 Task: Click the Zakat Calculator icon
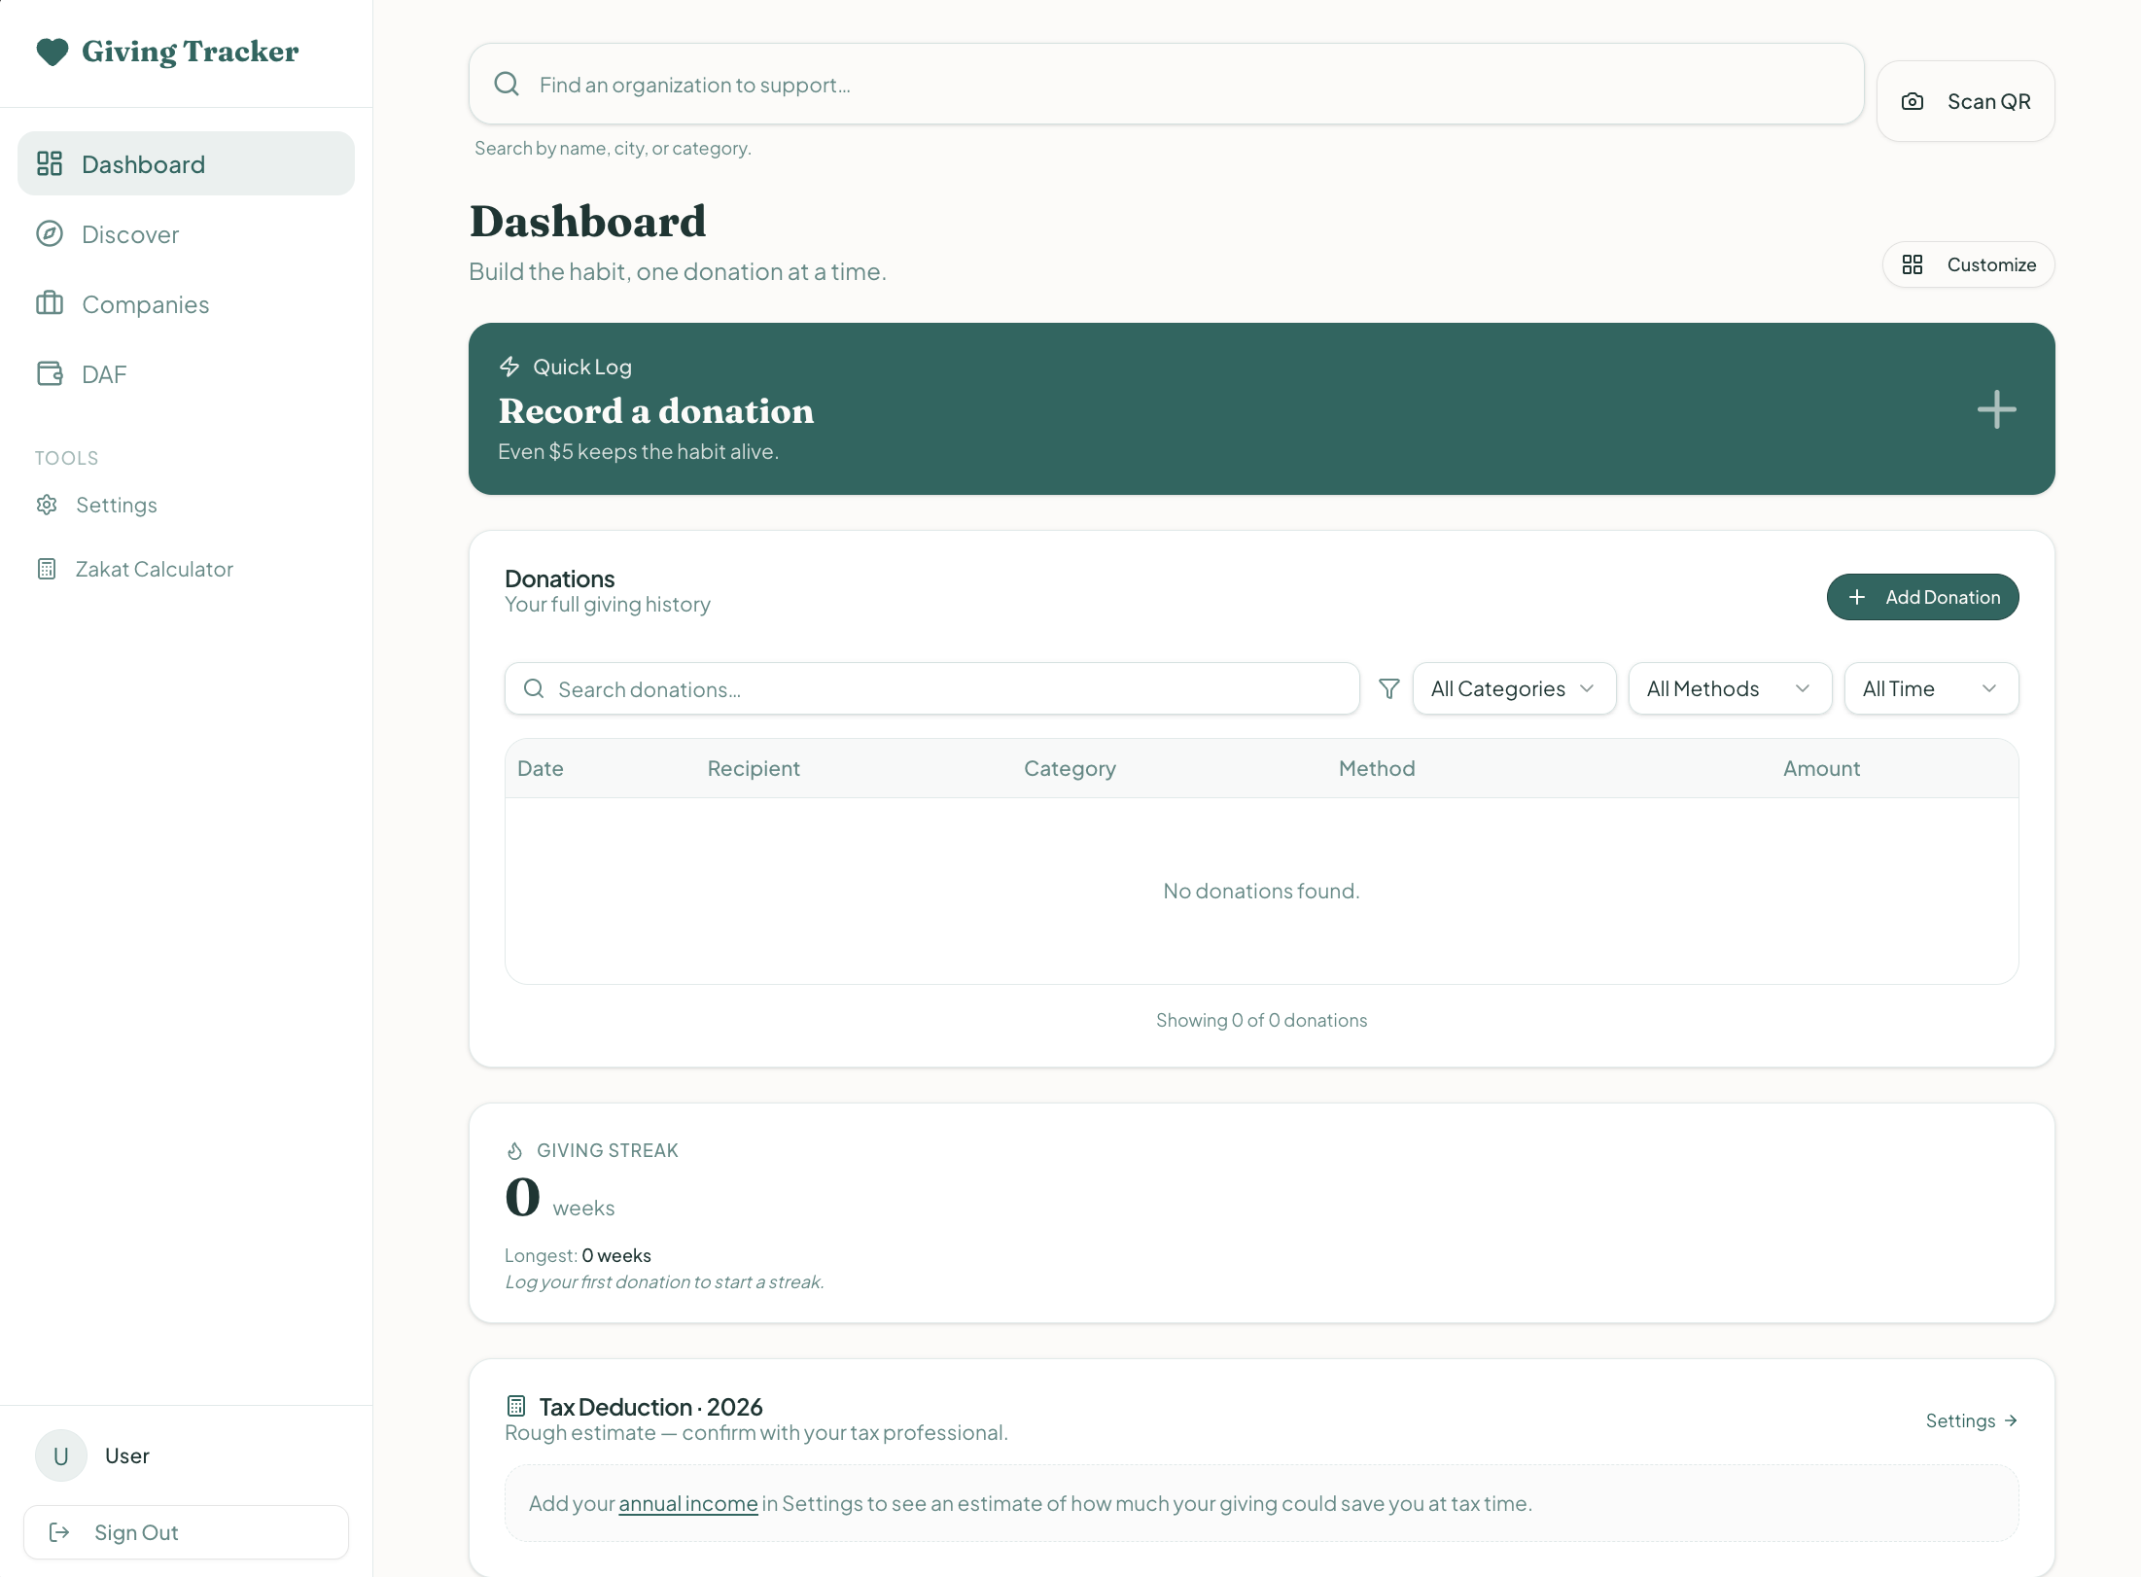pyautogui.click(x=47, y=569)
